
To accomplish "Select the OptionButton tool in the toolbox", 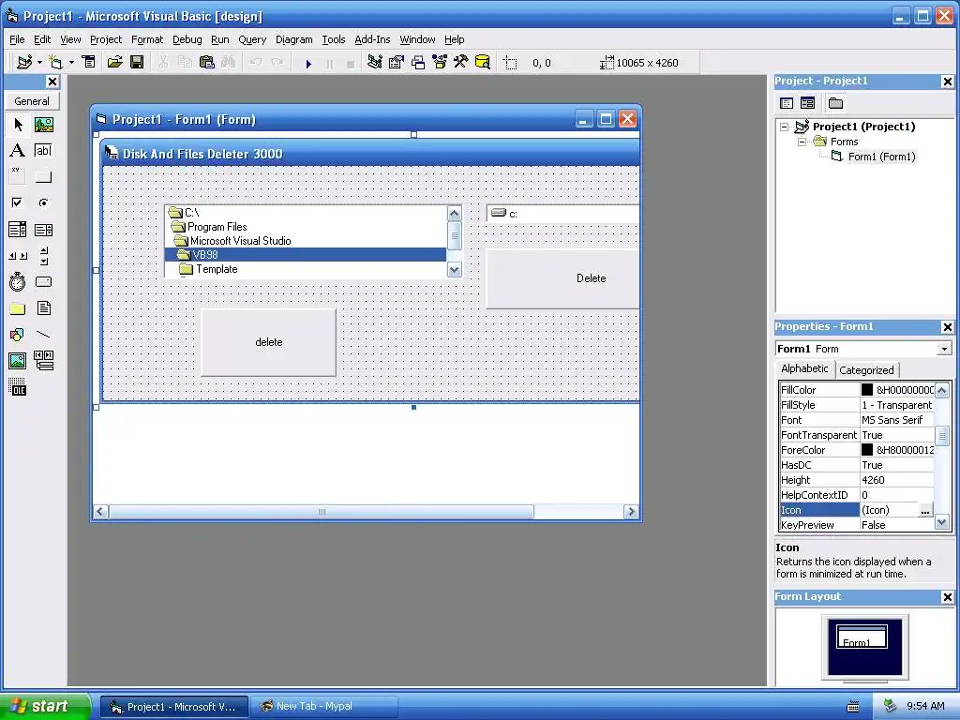I will (x=43, y=202).
